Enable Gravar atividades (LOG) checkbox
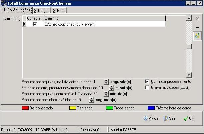This screenshot has height=134, width=204. coord(147,87)
